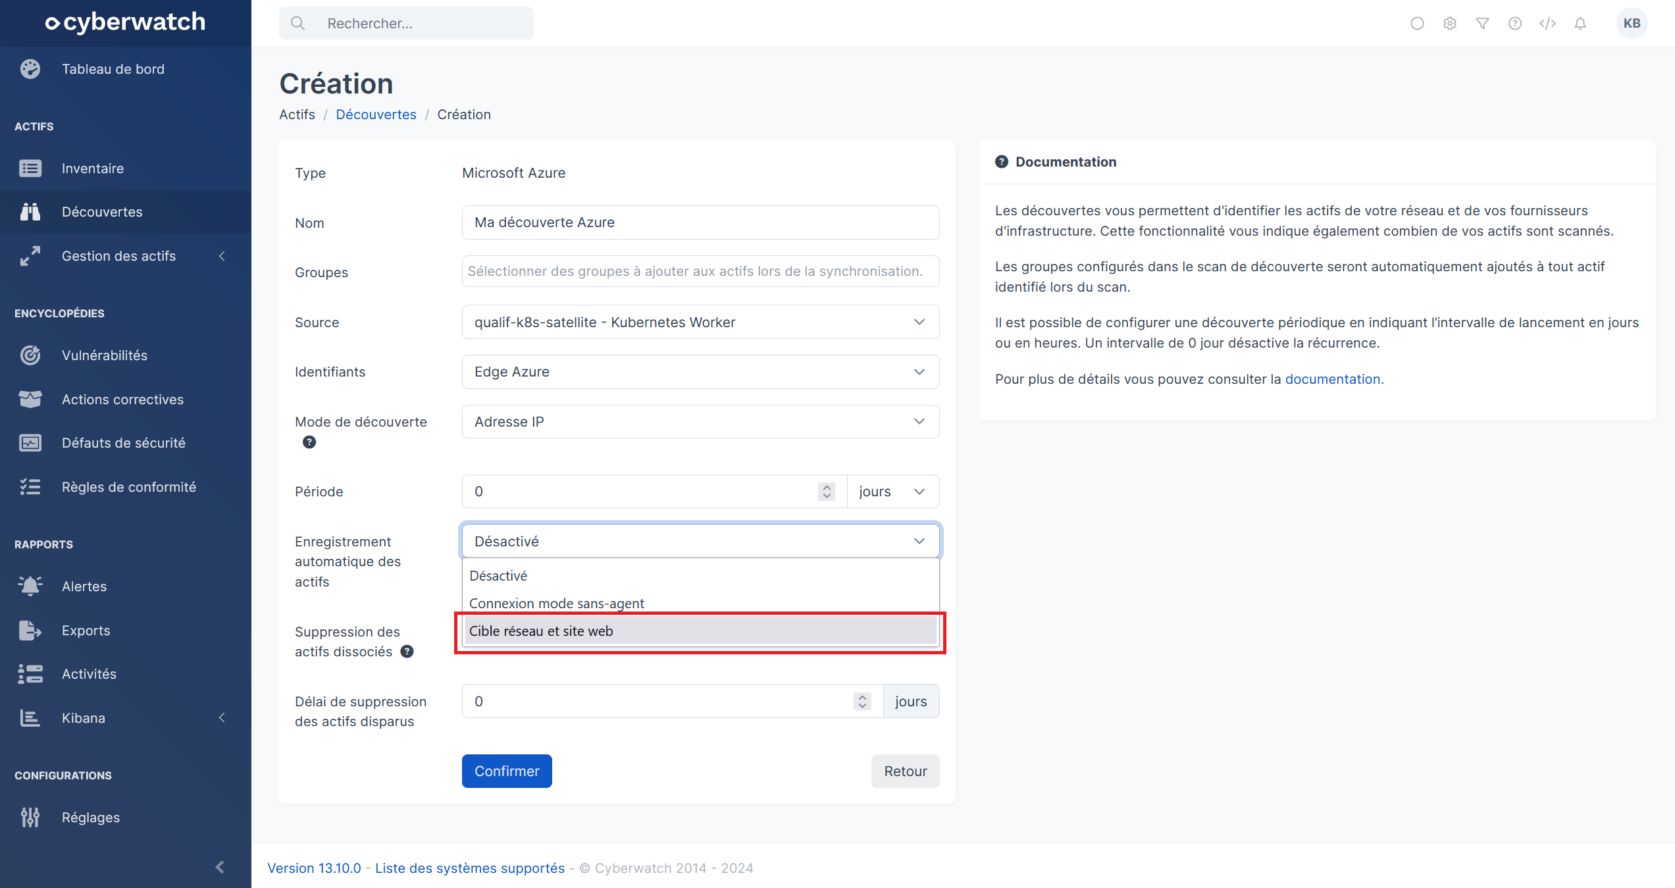Click the Règles de conformité checklist icon
1675x888 pixels.
coord(30,487)
